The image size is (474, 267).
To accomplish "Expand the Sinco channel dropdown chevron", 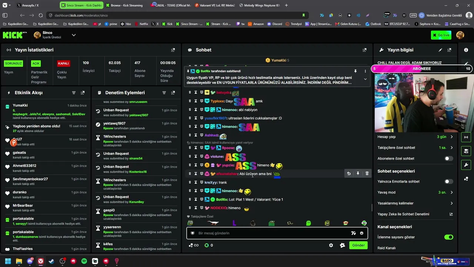I will click(x=74, y=35).
